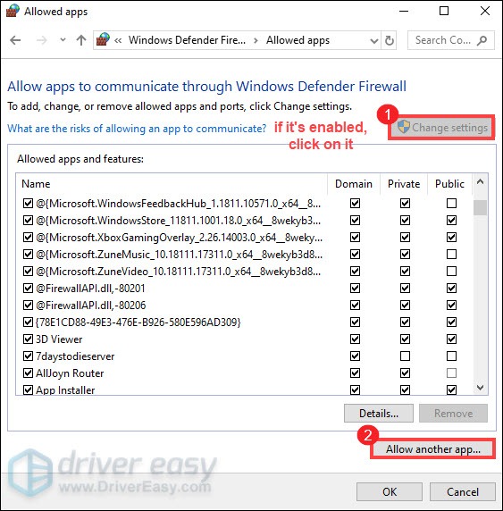
Task: Select Windows Defender Fire... breadcrumb
Action: [187, 40]
